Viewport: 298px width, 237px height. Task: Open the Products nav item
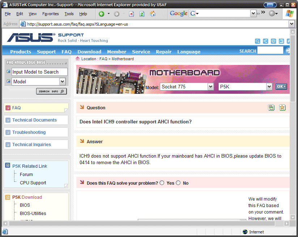pyautogui.click(x=21, y=52)
